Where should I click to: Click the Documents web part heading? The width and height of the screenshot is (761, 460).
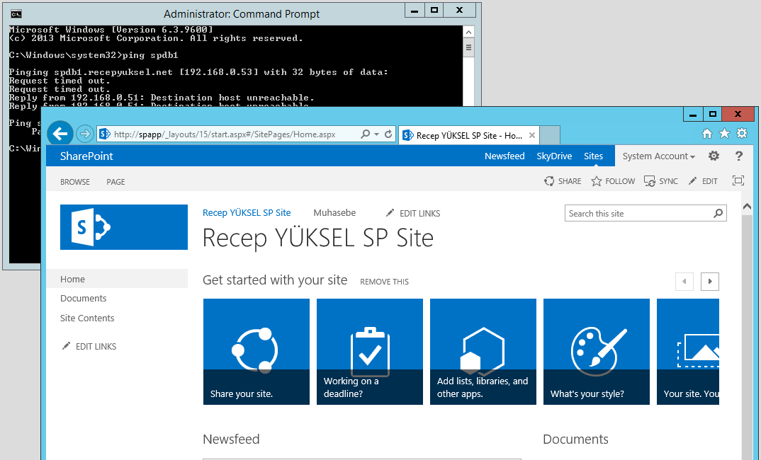[575, 439]
